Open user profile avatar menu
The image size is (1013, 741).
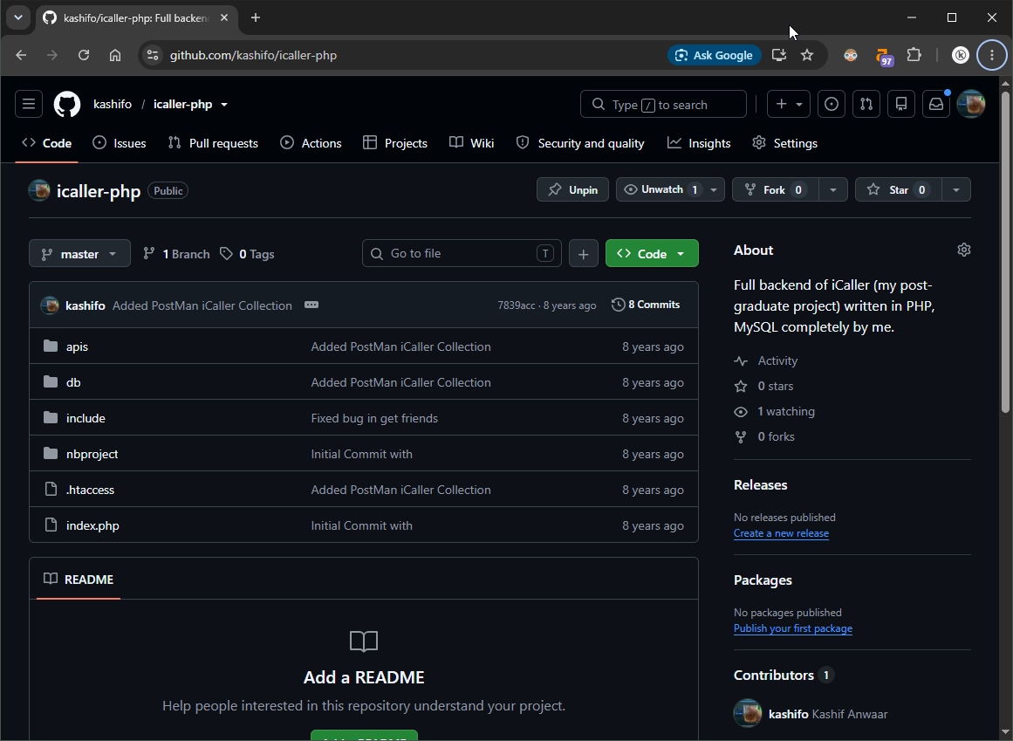pos(971,104)
